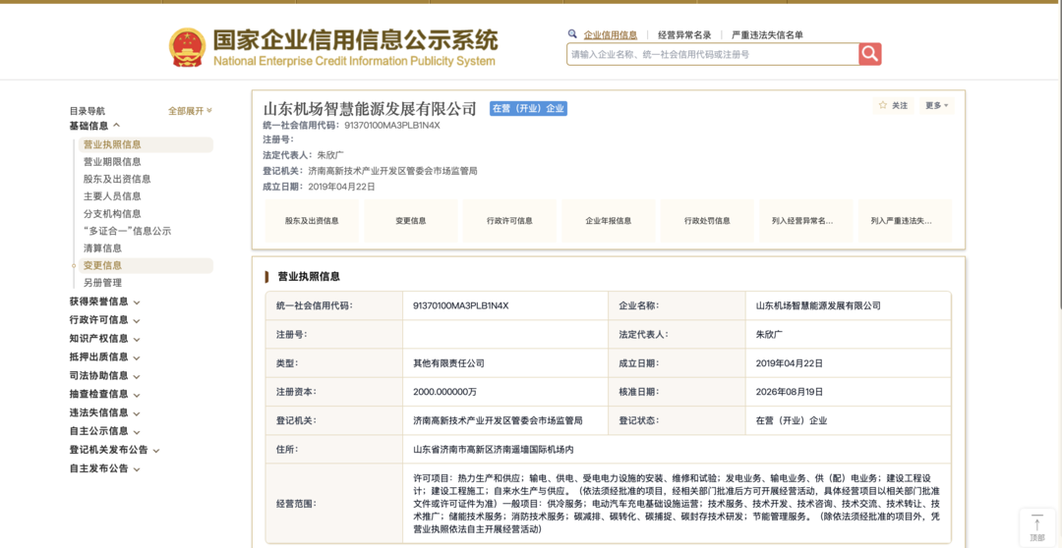
Task: Click the 变更信息 shortcut card
Action: [x=410, y=221]
